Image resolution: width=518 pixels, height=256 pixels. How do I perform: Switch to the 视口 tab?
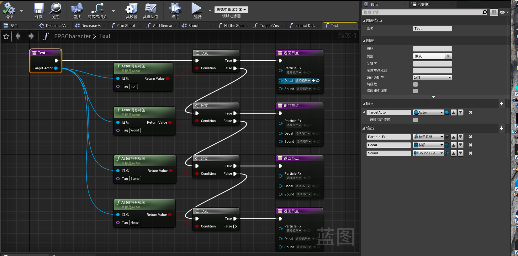[18, 26]
